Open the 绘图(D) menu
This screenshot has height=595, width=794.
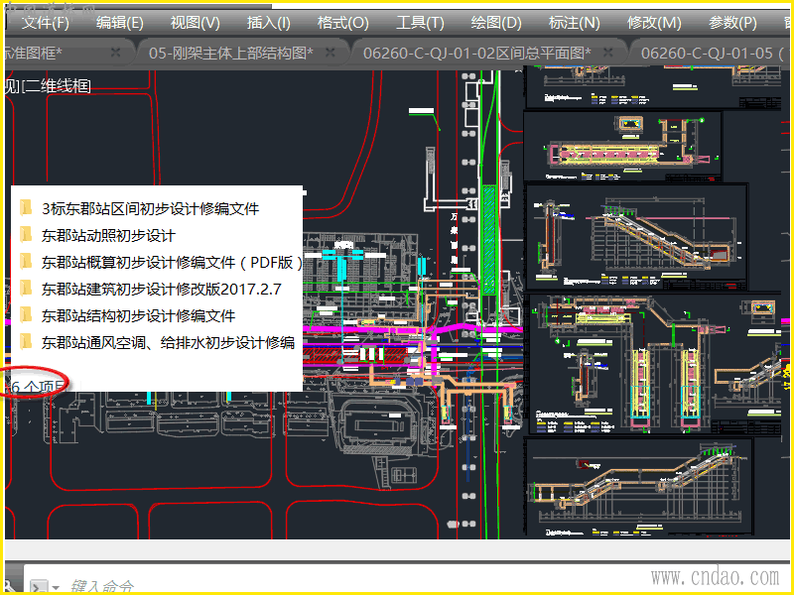click(x=495, y=23)
